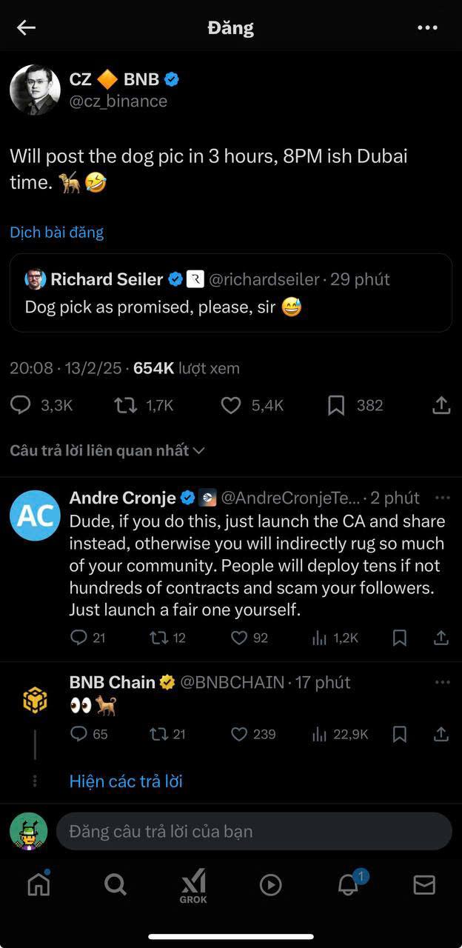Tap CZ BNB profile avatar

coord(35,90)
